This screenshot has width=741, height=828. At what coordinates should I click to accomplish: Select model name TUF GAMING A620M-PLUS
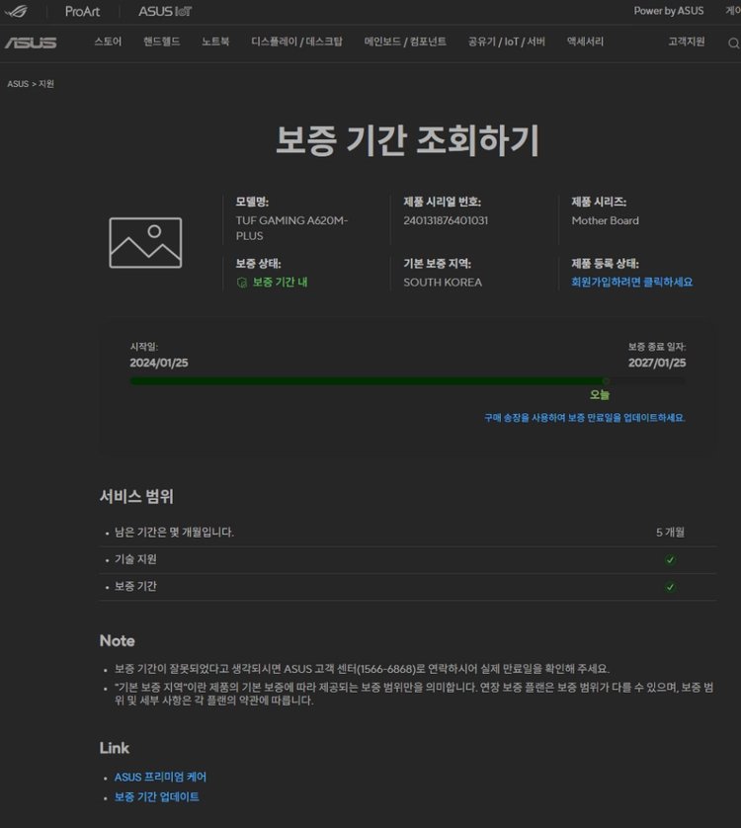click(x=291, y=228)
